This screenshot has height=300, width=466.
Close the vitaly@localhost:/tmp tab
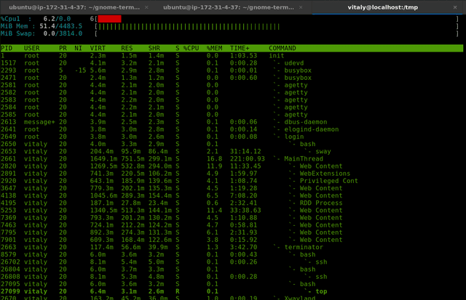455,7
